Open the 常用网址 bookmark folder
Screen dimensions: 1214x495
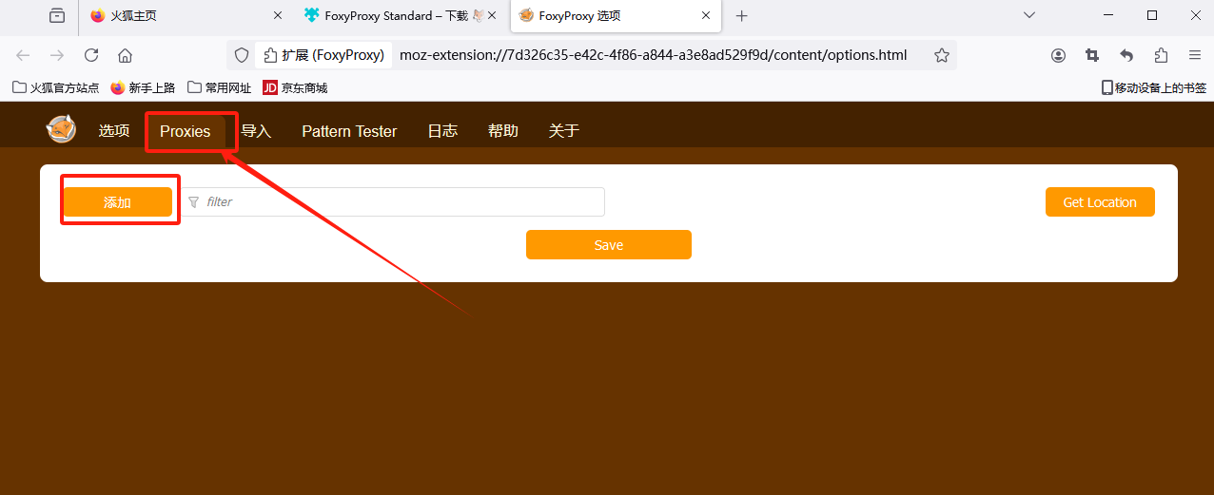pyautogui.click(x=220, y=87)
